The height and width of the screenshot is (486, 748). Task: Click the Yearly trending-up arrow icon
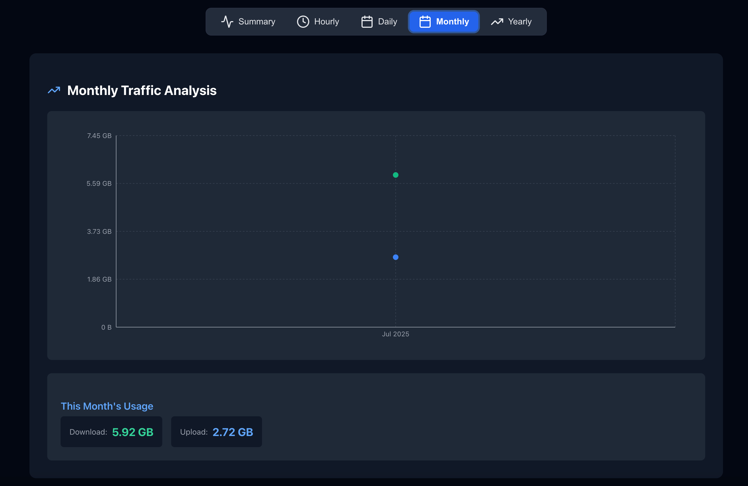497,22
